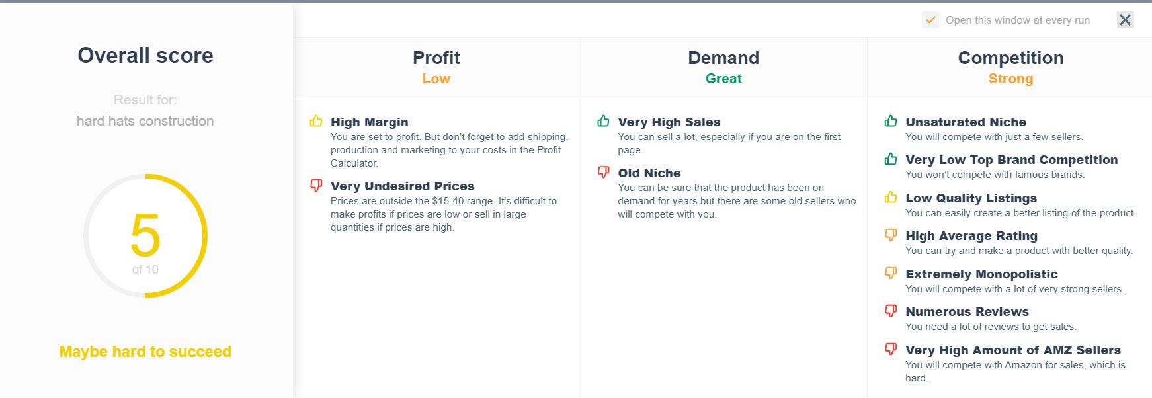Viewport: 1152px width, 398px height.
Task: Click the Old Niche thumbs-down icon
Action: click(x=603, y=172)
